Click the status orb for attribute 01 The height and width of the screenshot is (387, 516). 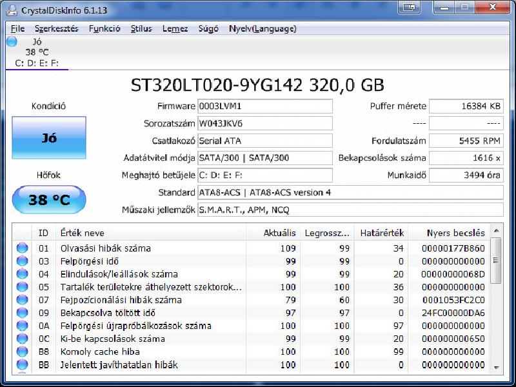click(x=23, y=248)
